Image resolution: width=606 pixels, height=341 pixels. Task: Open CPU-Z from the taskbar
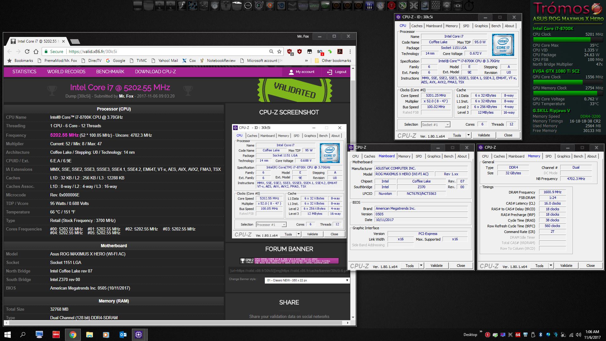139,335
